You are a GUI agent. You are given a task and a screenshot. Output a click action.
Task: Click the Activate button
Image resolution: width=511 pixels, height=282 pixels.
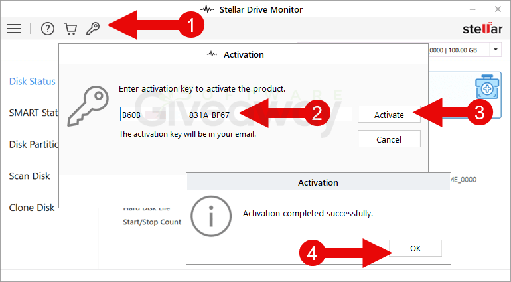point(389,115)
